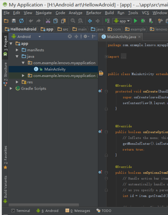
Task: Toggle the 1: Project tool window tab
Action: click(x=5, y=46)
